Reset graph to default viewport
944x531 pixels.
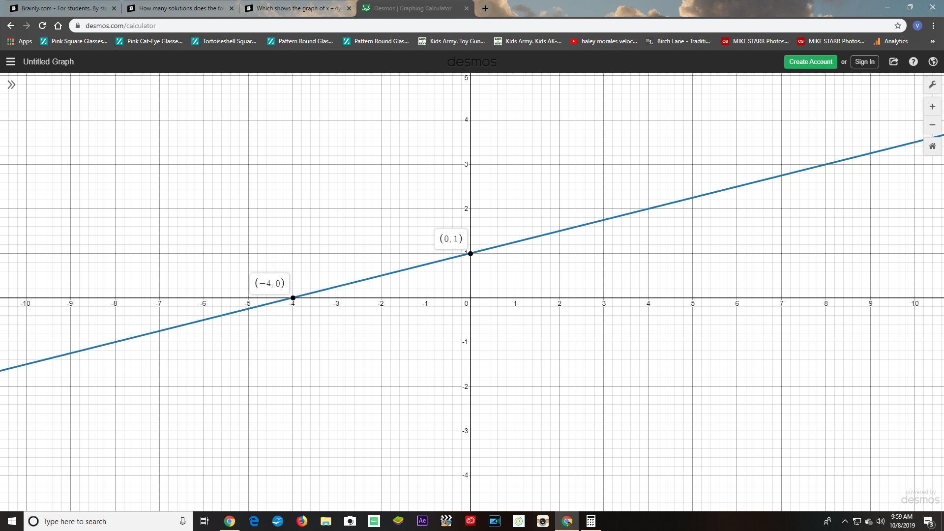pos(932,146)
